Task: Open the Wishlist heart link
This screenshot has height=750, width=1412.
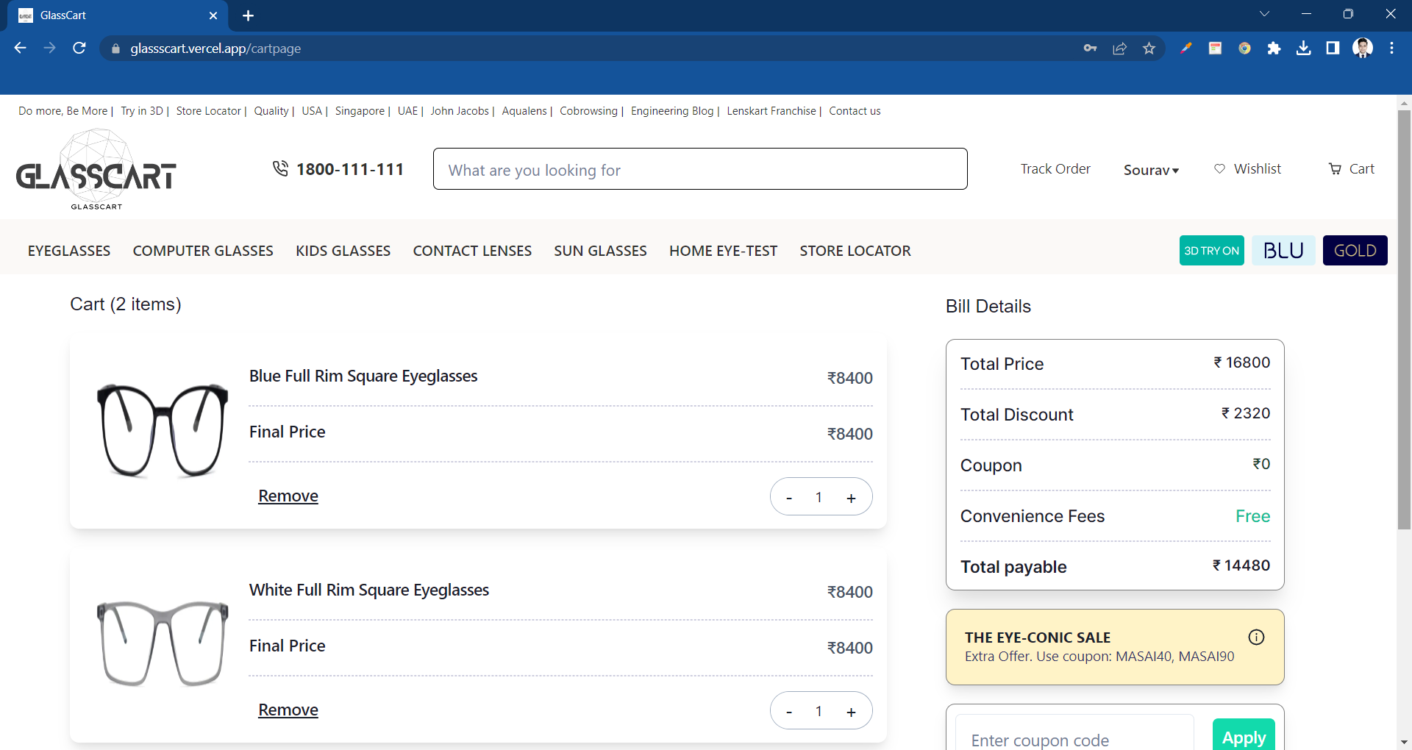Action: pyautogui.click(x=1247, y=168)
